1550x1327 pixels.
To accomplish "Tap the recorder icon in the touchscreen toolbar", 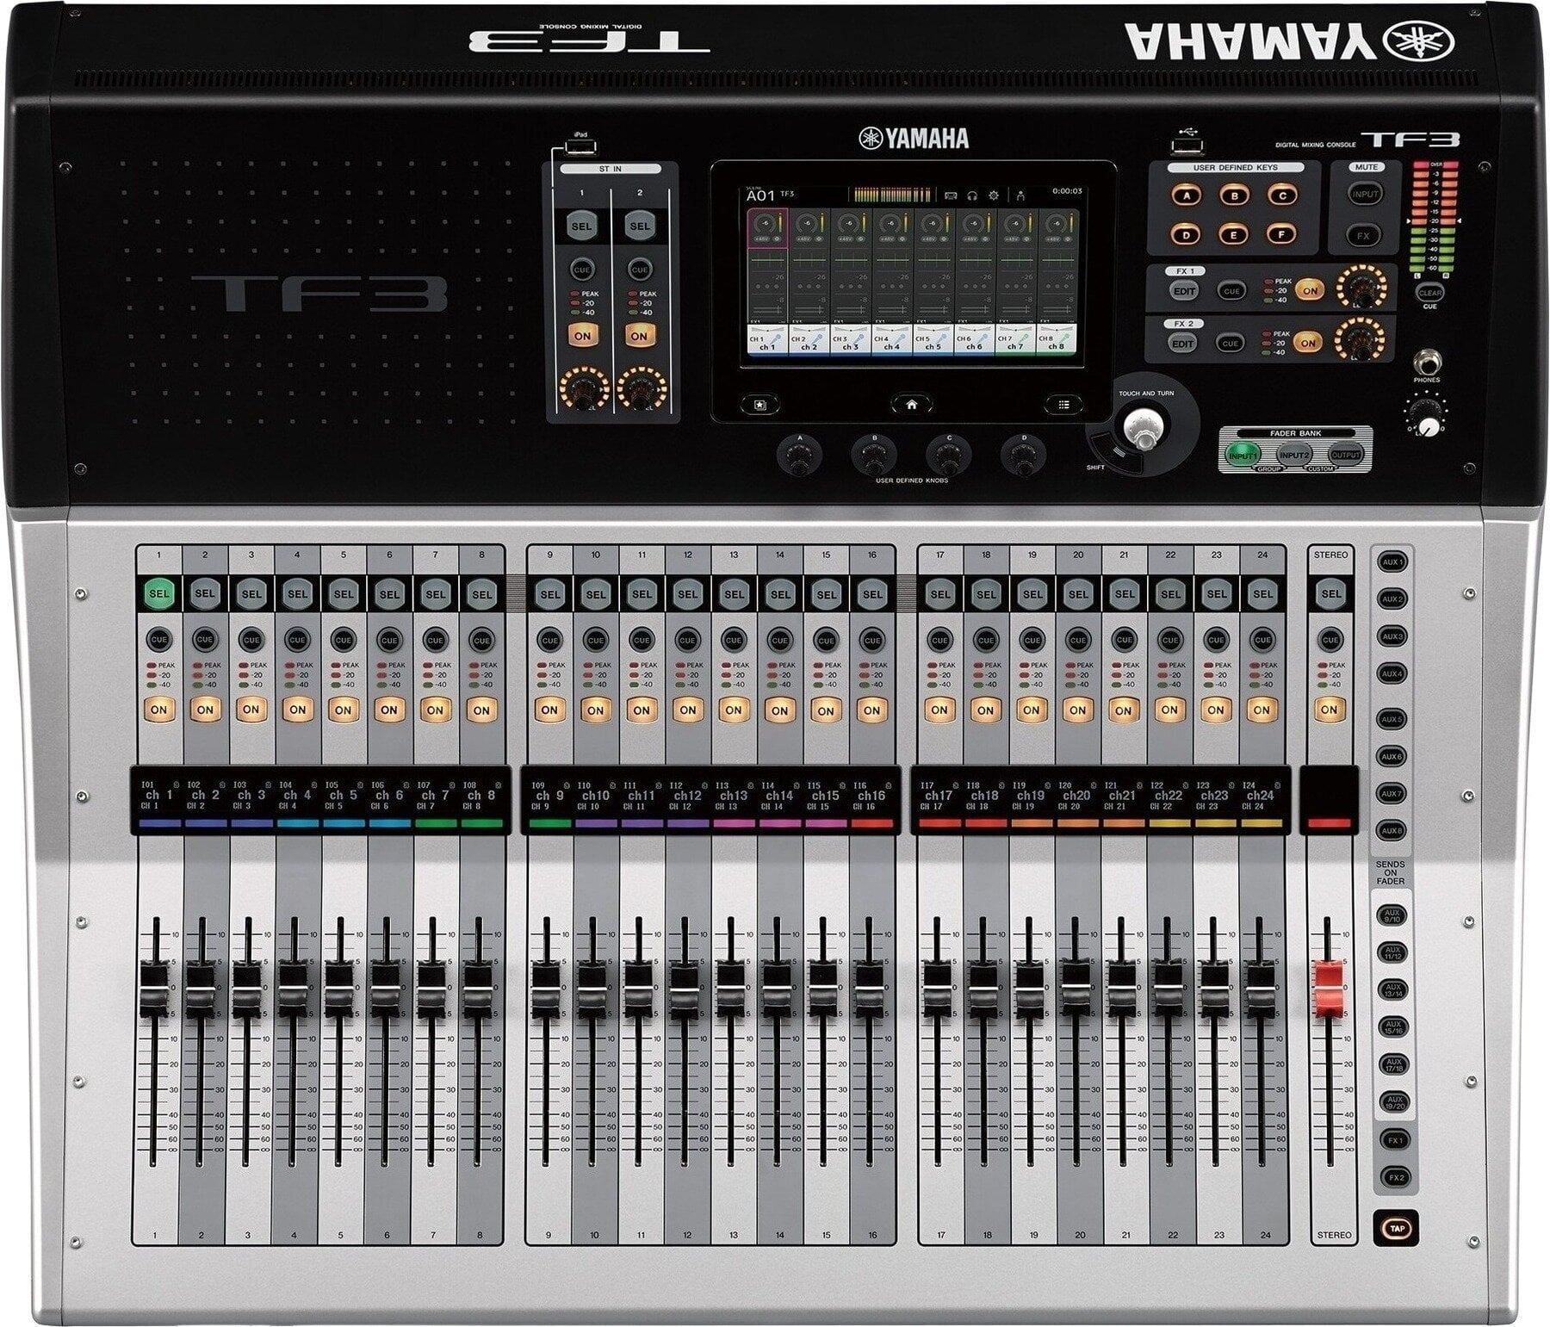I will point(952,195).
